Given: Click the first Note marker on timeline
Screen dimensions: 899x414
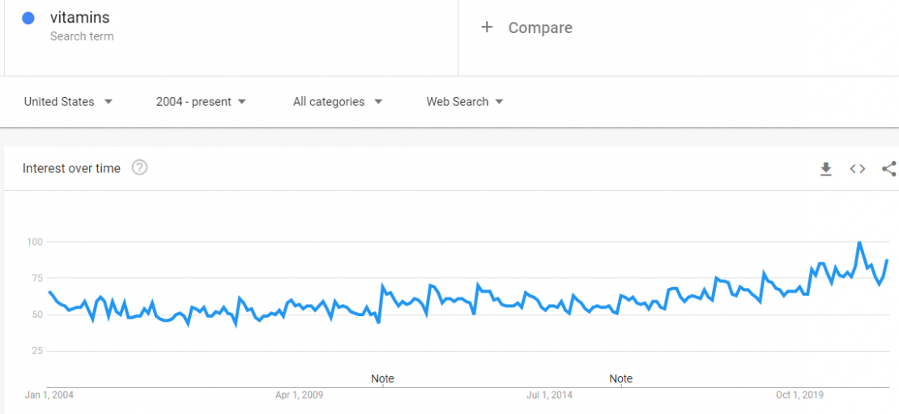Looking at the screenshot, I should pyautogui.click(x=382, y=378).
